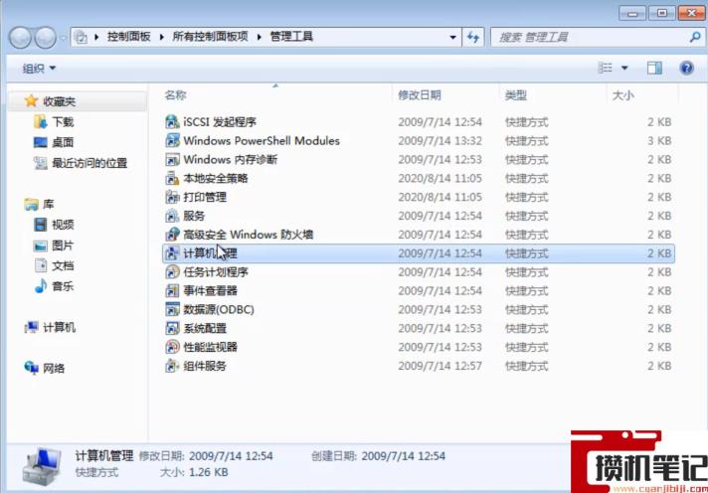Image resolution: width=708 pixels, height=493 pixels.
Task: Click the 所有控制面板项 breadcrumb
Action: point(211,37)
